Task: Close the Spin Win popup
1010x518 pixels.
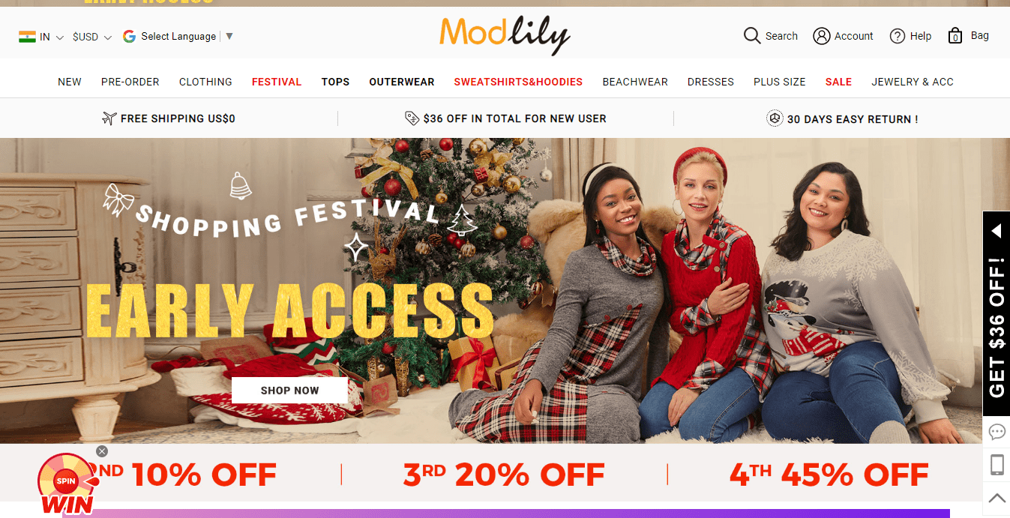Action: [x=102, y=451]
